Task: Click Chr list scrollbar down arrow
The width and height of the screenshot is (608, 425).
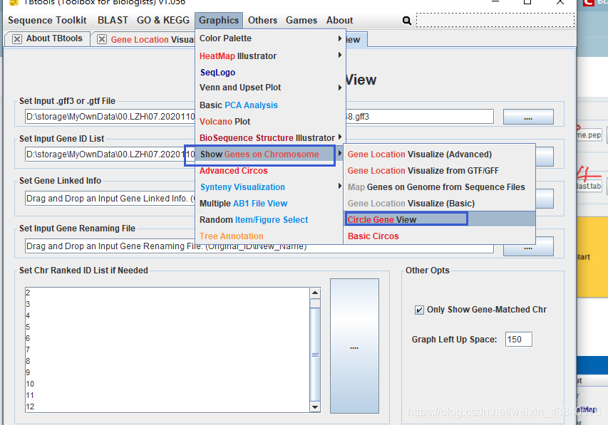Action: point(315,406)
